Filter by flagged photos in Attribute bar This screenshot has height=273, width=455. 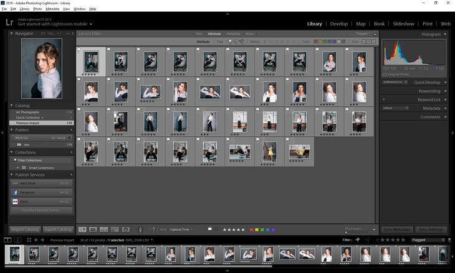(x=229, y=42)
